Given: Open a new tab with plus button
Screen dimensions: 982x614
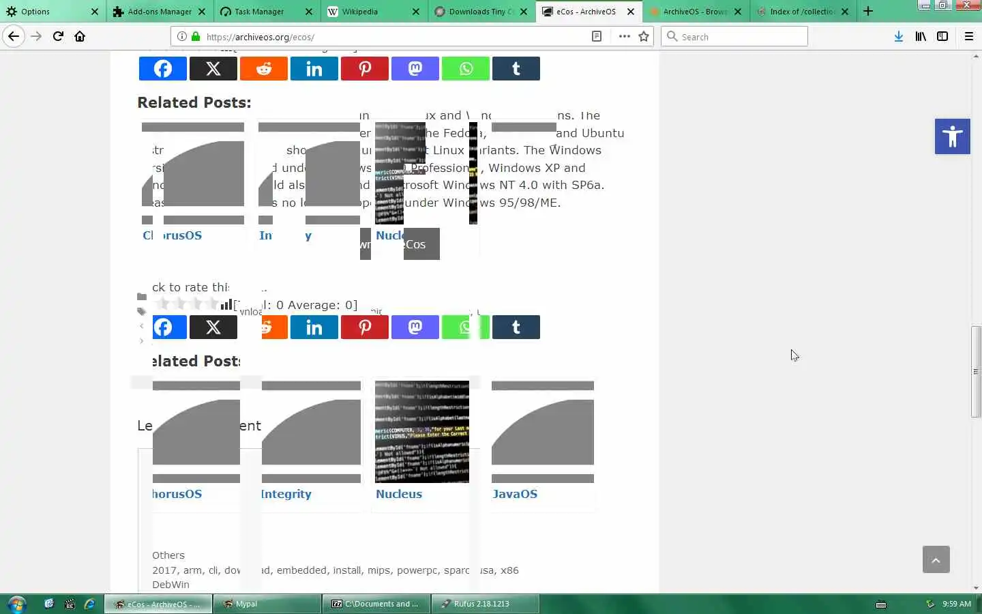Looking at the screenshot, I should tap(868, 11).
